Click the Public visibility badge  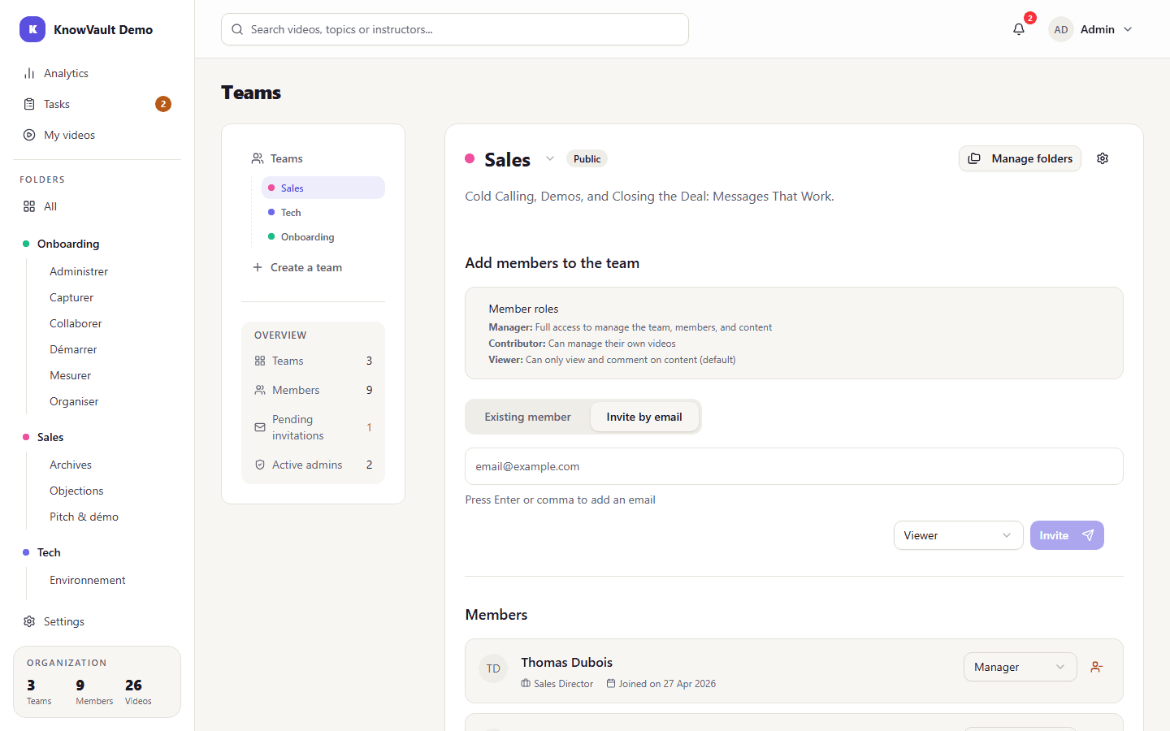(587, 158)
